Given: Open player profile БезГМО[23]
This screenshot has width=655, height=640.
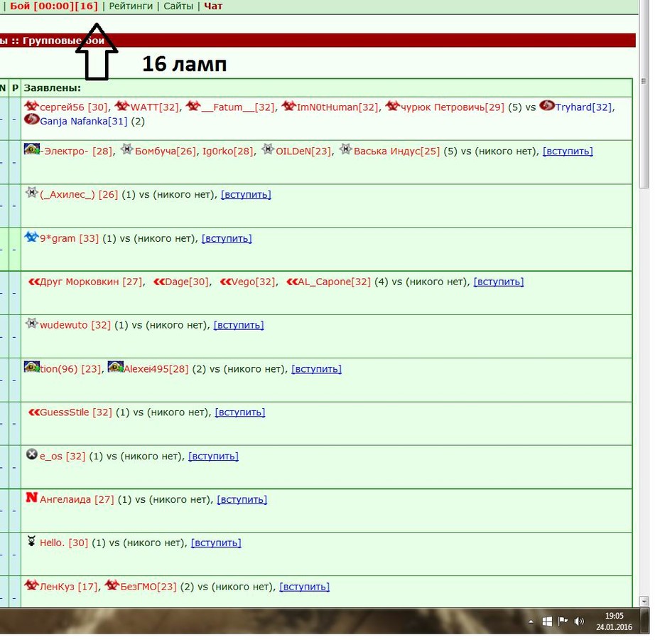Looking at the screenshot, I should pos(148,587).
